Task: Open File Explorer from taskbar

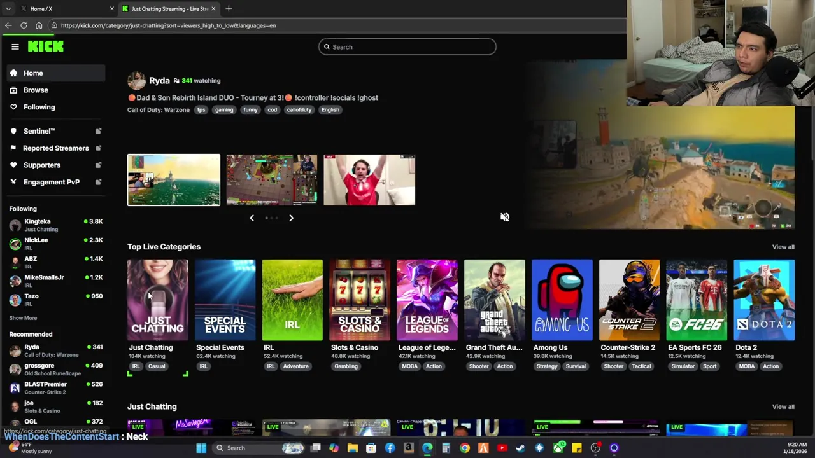Action: [352, 448]
